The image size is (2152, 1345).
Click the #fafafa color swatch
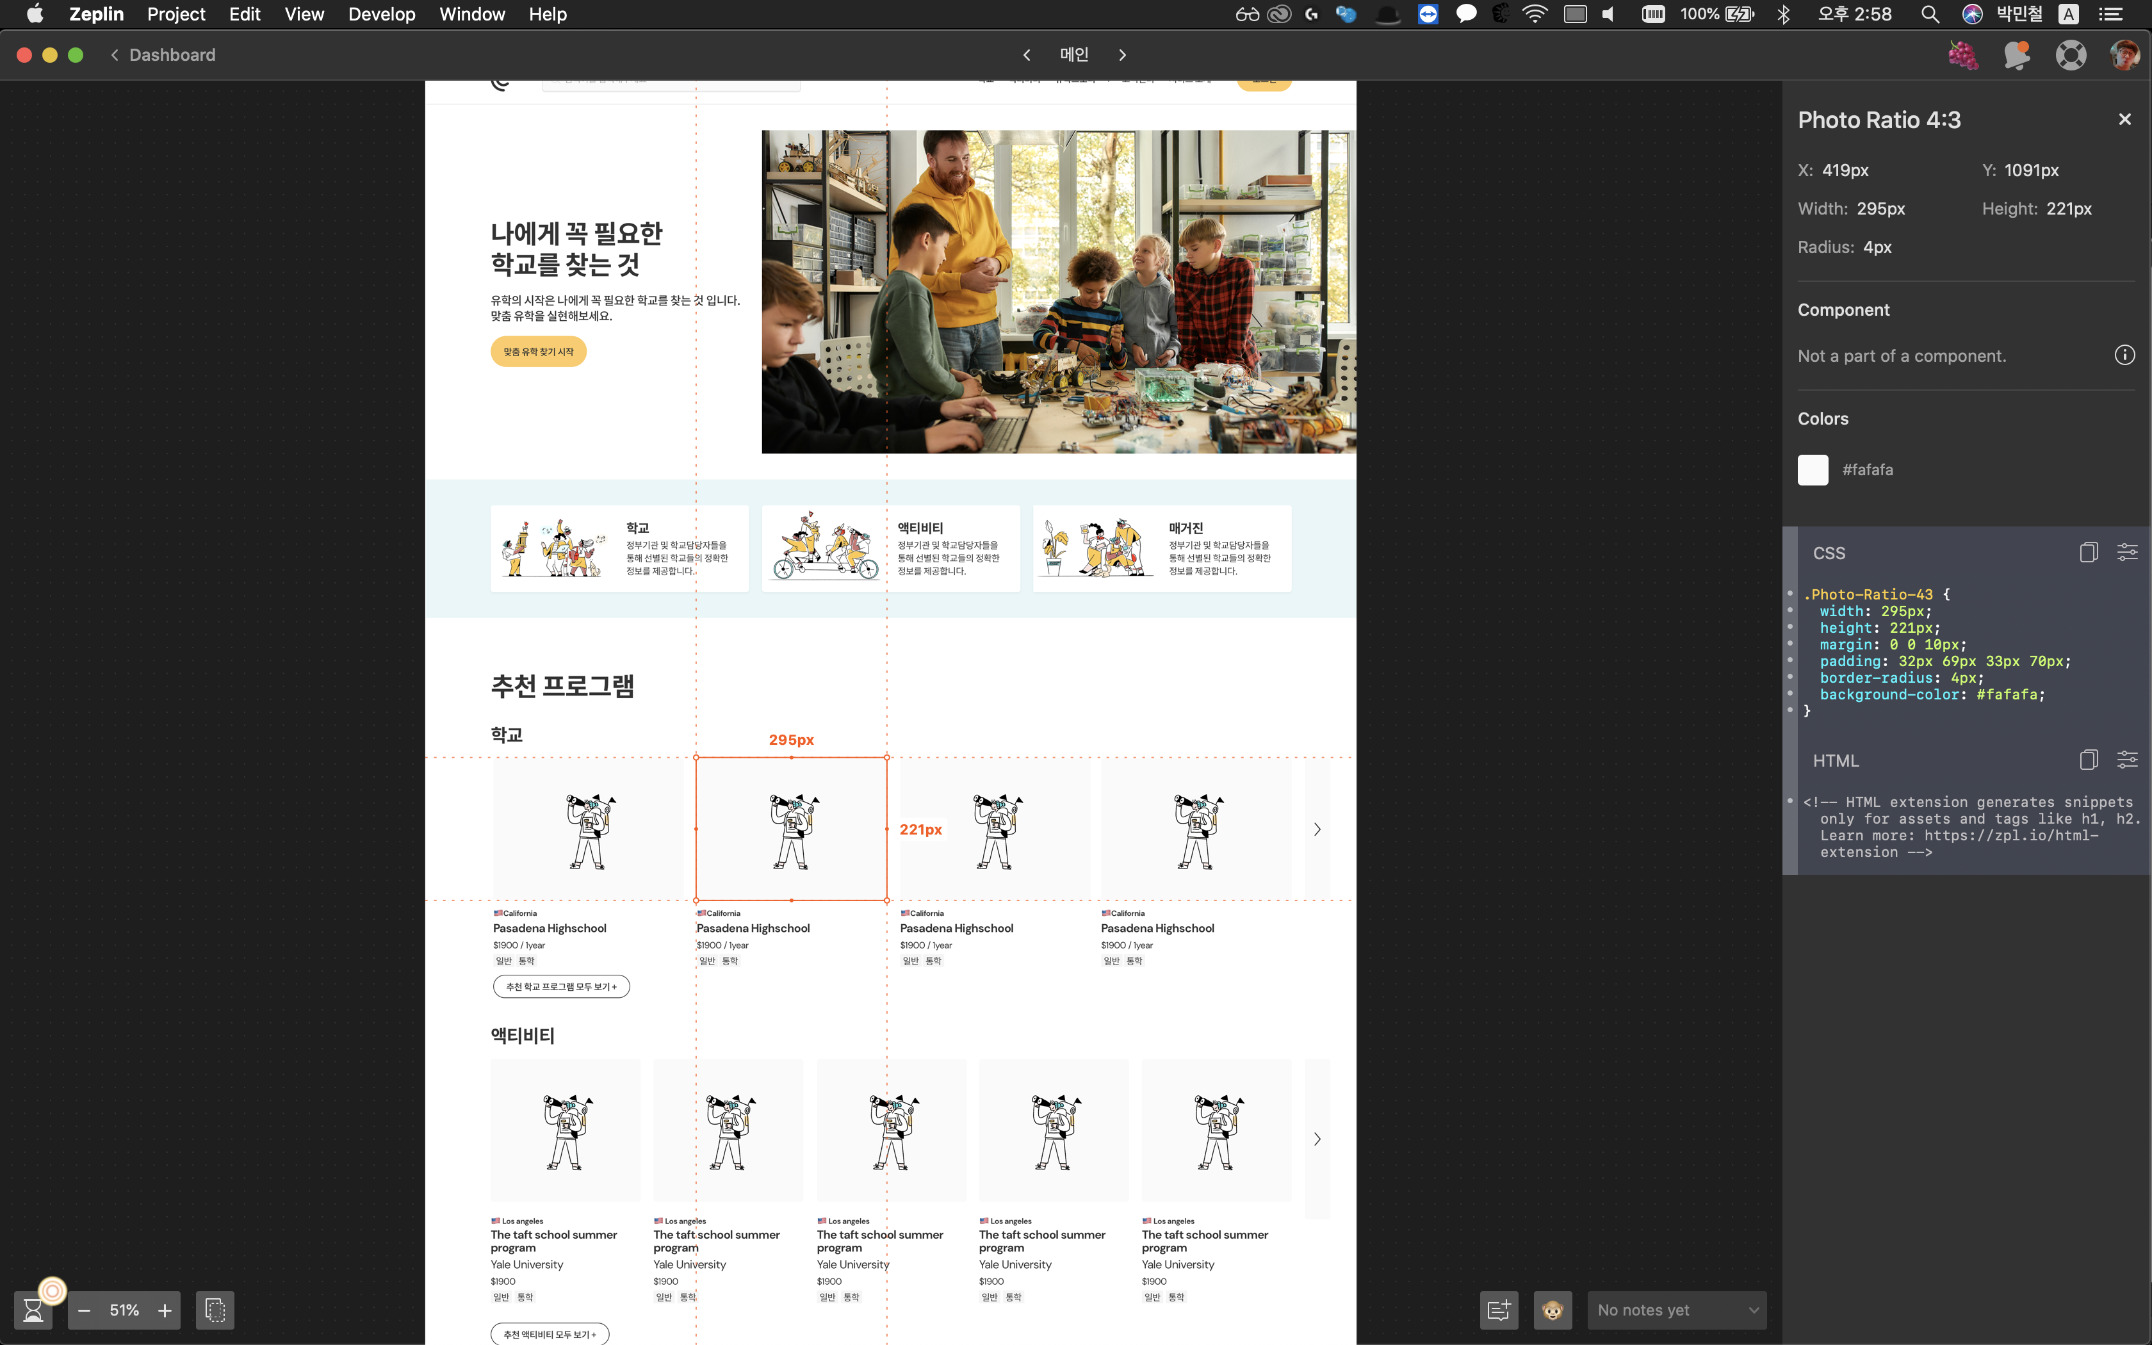pos(1813,469)
